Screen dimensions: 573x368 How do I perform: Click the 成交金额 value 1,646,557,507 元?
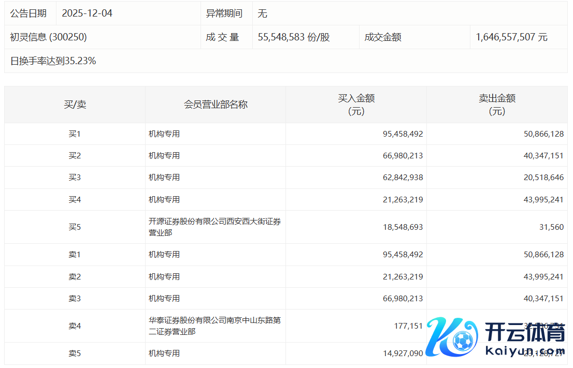[511, 37]
